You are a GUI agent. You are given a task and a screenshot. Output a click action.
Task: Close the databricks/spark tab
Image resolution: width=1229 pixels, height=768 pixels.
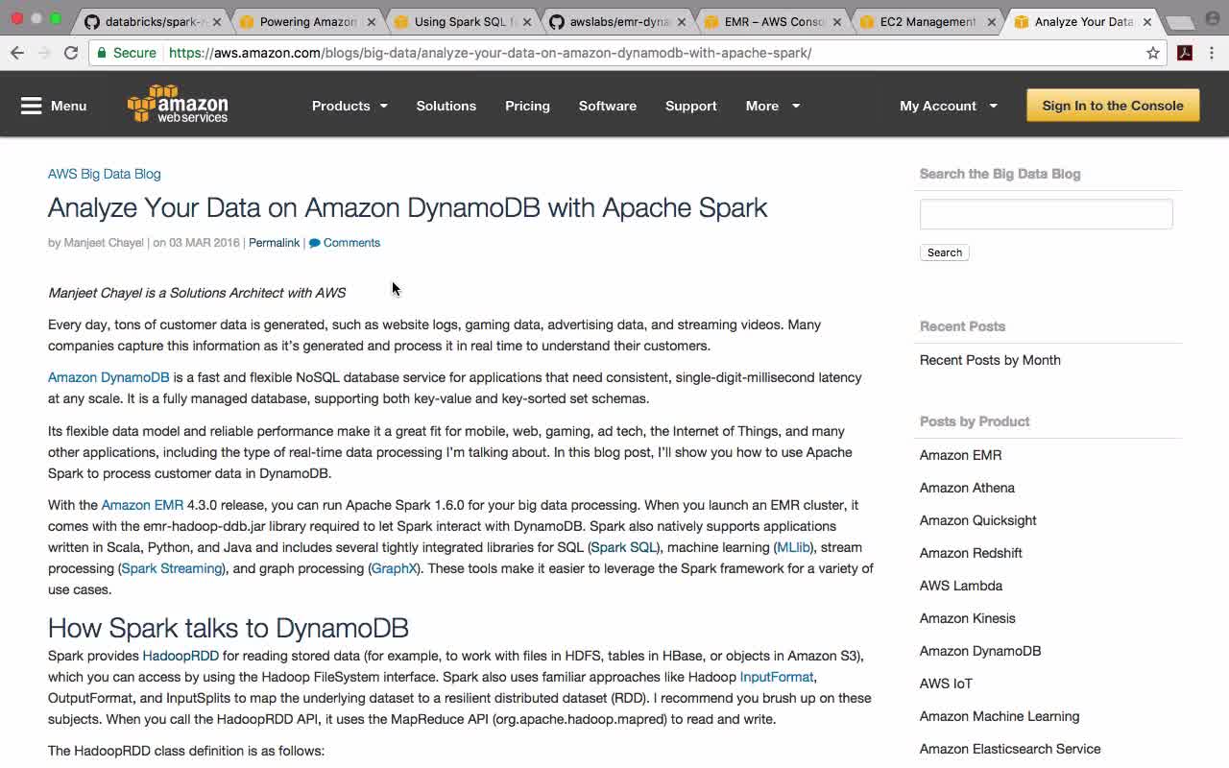216,22
